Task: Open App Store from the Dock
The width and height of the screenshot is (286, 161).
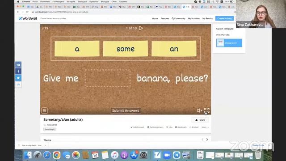Action: coord(134,155)
